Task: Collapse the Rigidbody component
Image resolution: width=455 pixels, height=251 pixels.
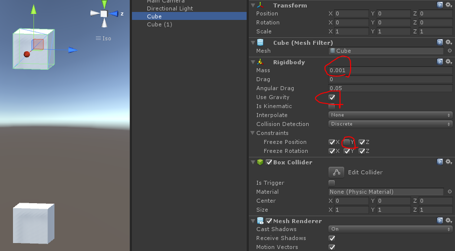Action: pos(253,62)
